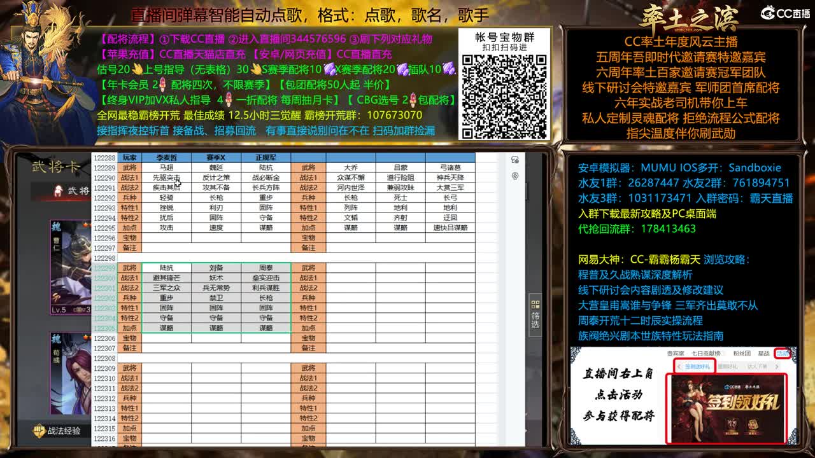The width and height of the screenshot is (815, 458).
Task: Select the 攻其不备 cell
Action: [x=216, y=188]
